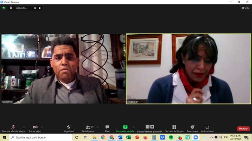Unmute with Cancelar silenciar ahora
This screenshot has height=141, width=252.
(x=13, y=129)
